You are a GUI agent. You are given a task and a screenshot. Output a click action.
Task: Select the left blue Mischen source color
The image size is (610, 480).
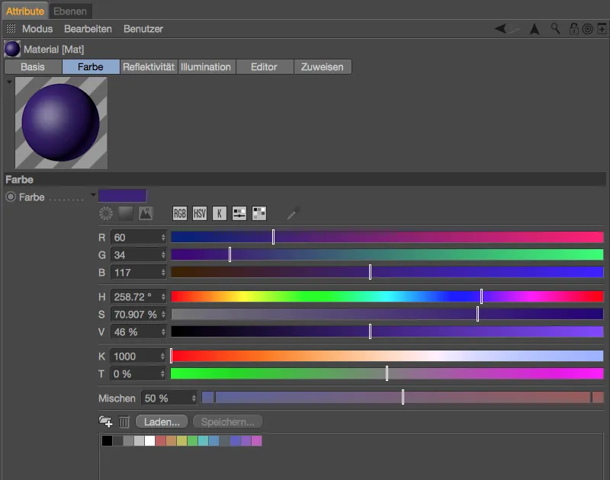[x=207, y=397]
